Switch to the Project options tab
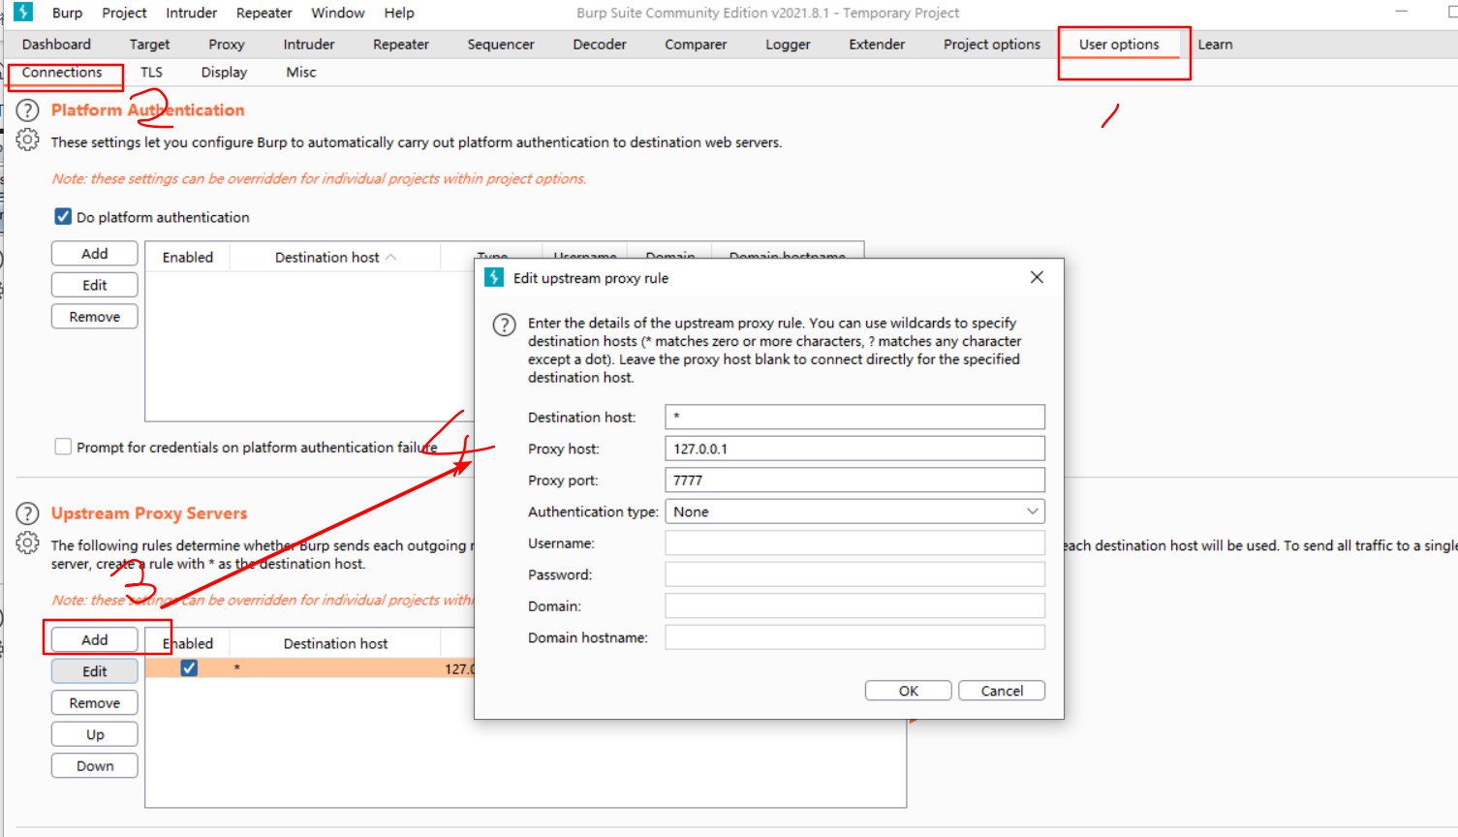The image size is (1458, 837). click(992, 45)
